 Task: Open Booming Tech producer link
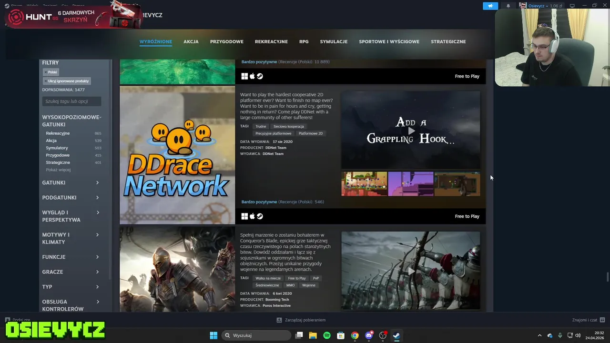(x=277, y=299)
